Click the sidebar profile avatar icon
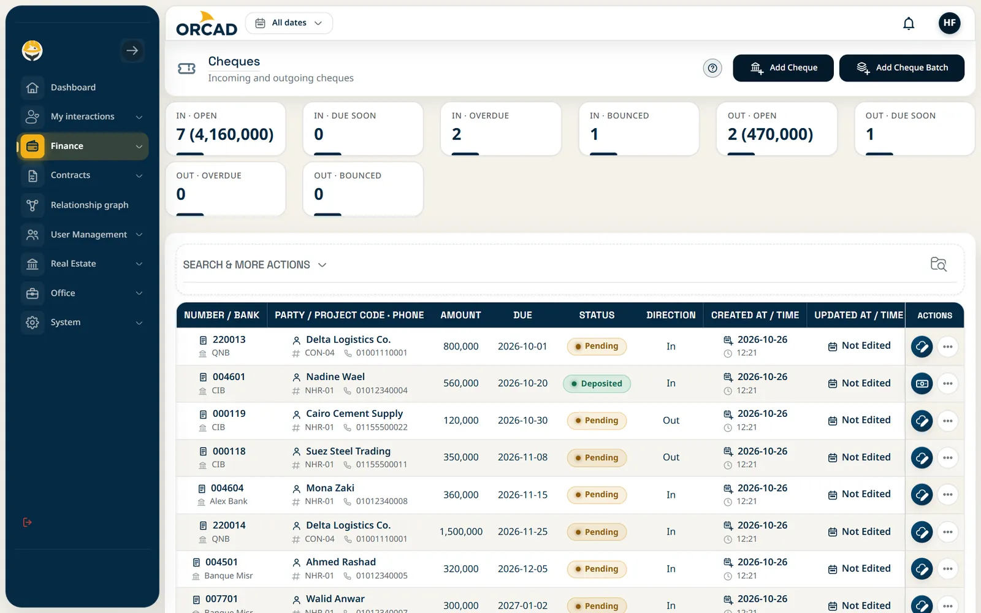Viewport: 981px width, 613px height. [32, 50]
